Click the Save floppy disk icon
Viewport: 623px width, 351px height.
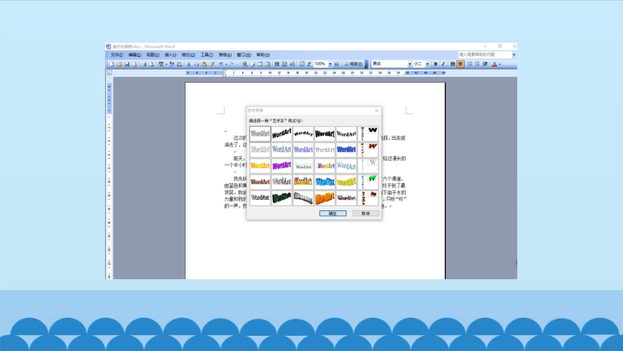click(x=127, y=64)
